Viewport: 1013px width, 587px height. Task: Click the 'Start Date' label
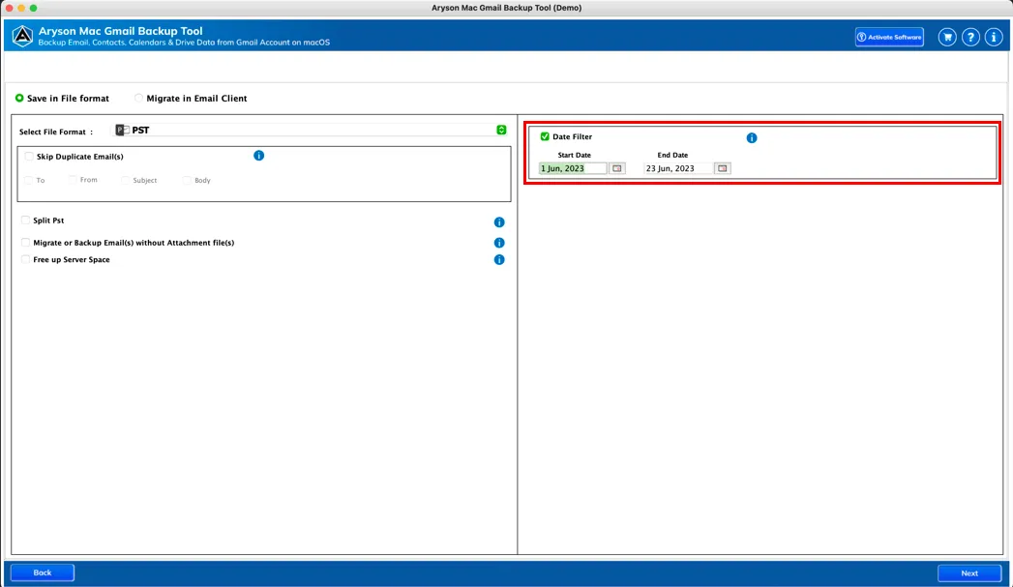point(575,155)
